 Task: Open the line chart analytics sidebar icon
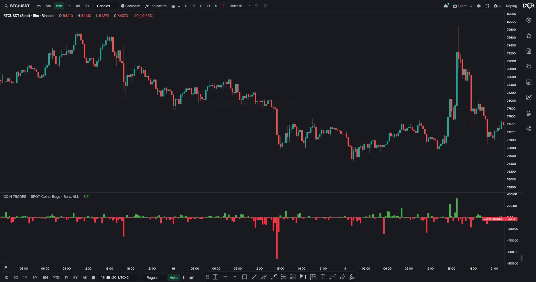pyautogui.click(x=529, y=98)
